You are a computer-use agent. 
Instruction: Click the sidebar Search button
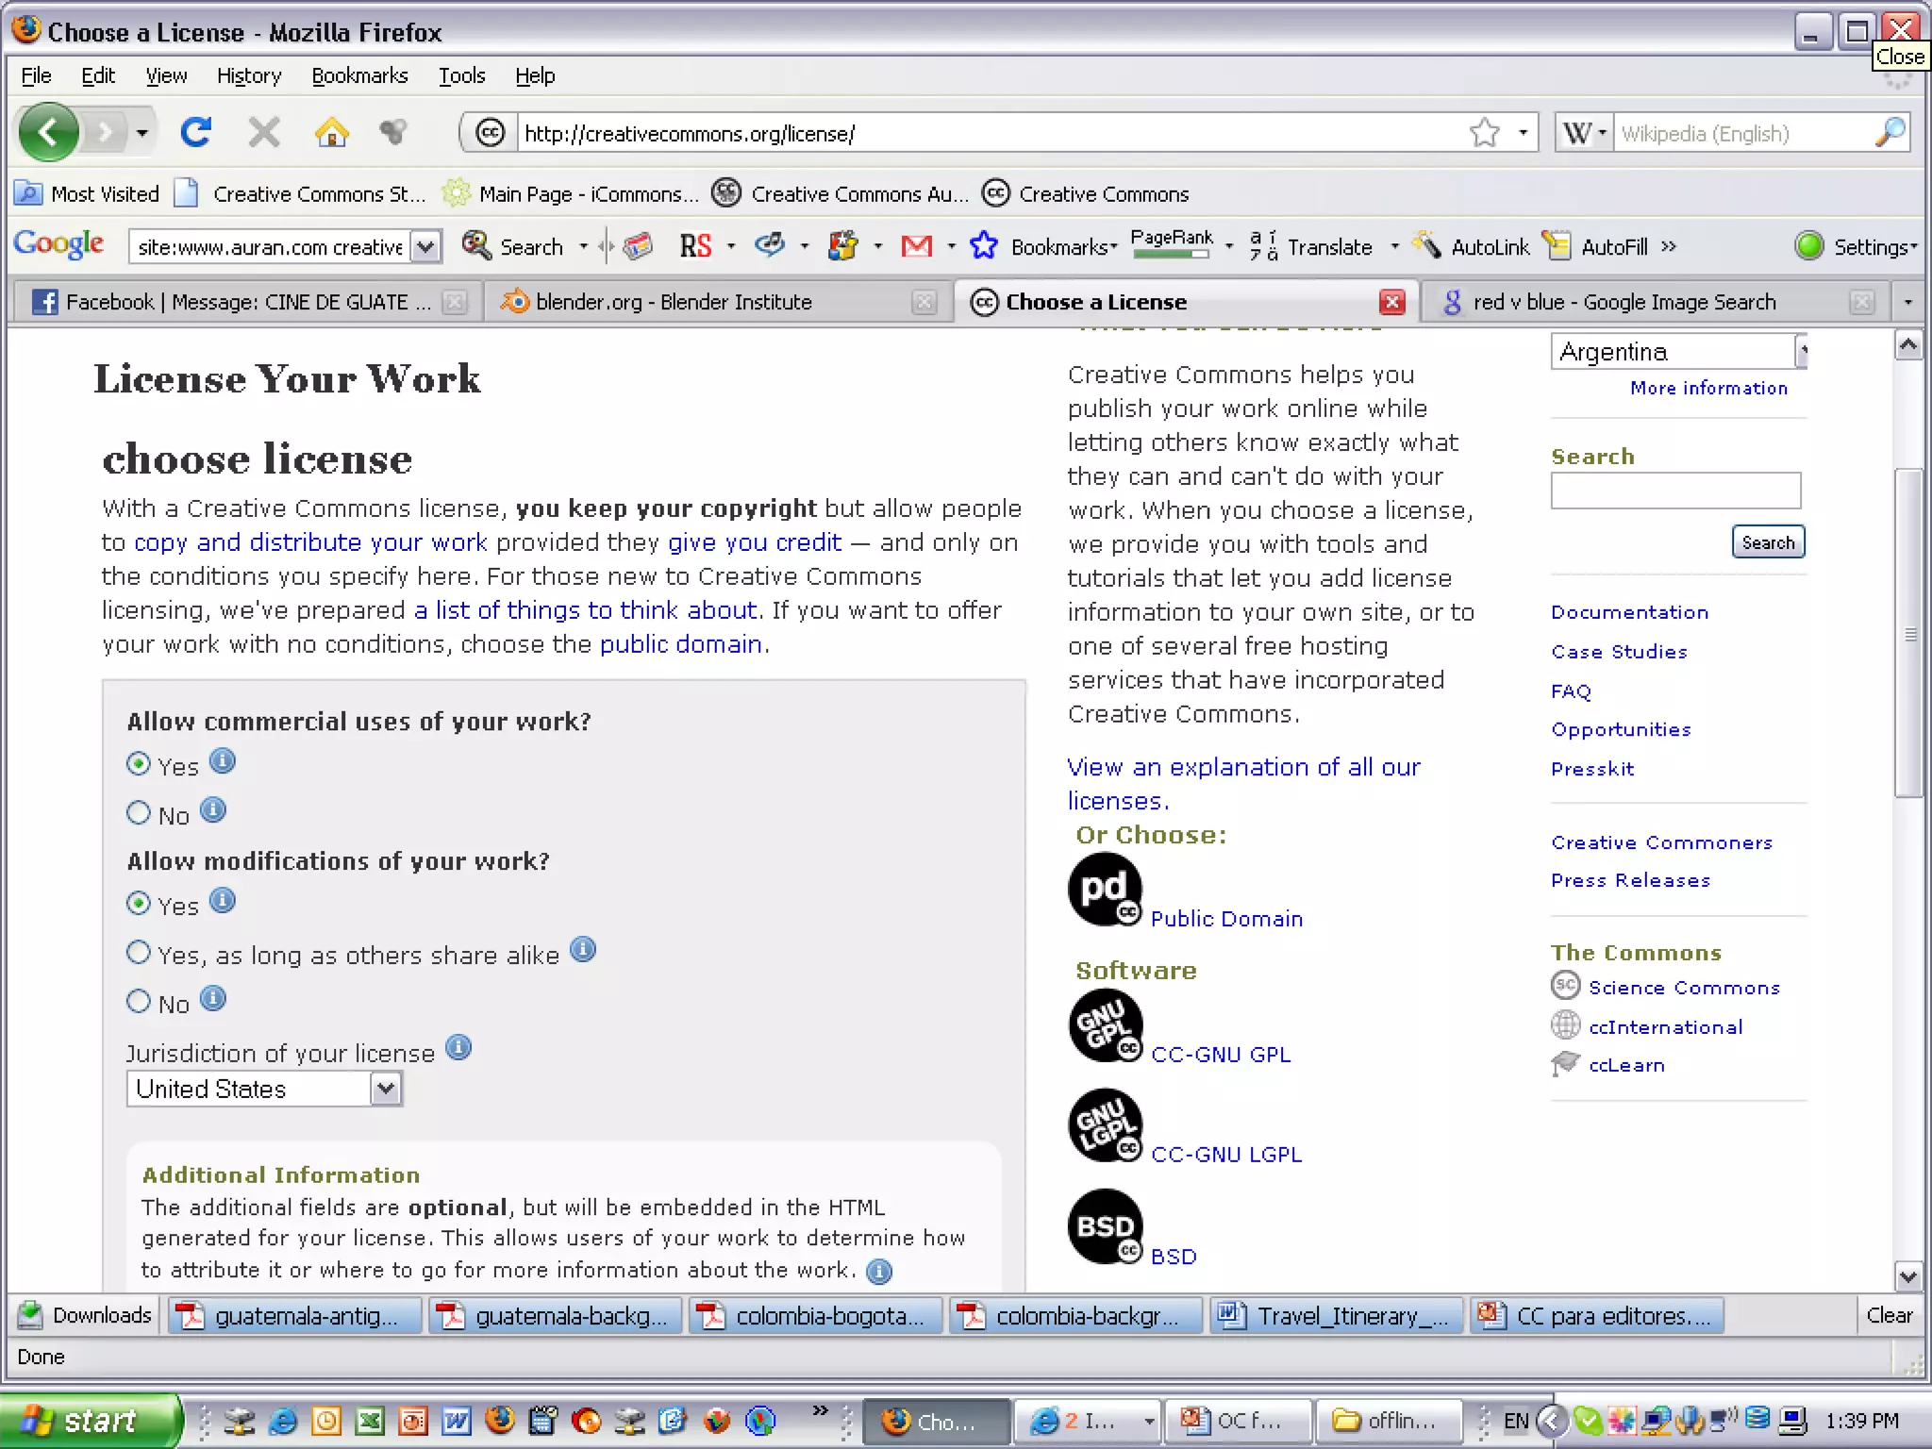(1768, 541)
